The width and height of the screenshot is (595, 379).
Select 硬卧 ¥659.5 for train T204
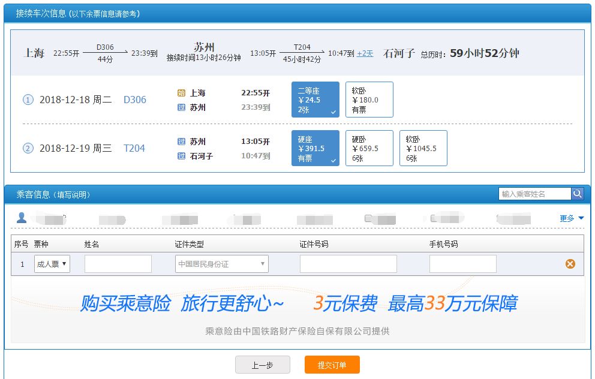[369, 148]
